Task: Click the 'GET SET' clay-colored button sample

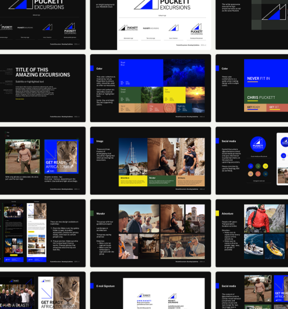Action: [x=277, y=107]
